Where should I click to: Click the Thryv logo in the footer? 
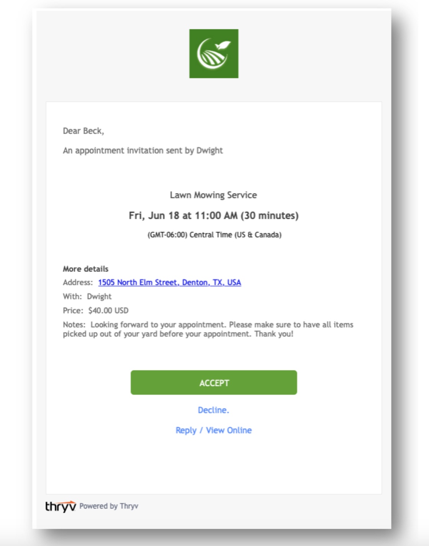pyautogui.click(x=61, y=506)
